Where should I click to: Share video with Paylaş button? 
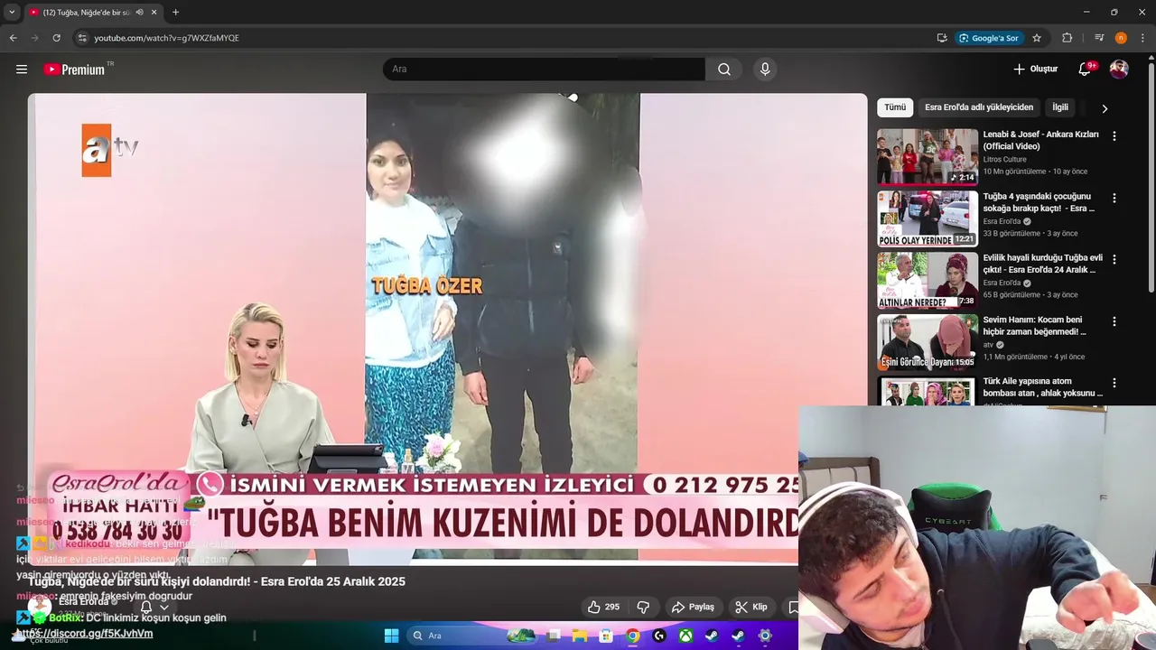pyautogui.click(x=693, y=607)
